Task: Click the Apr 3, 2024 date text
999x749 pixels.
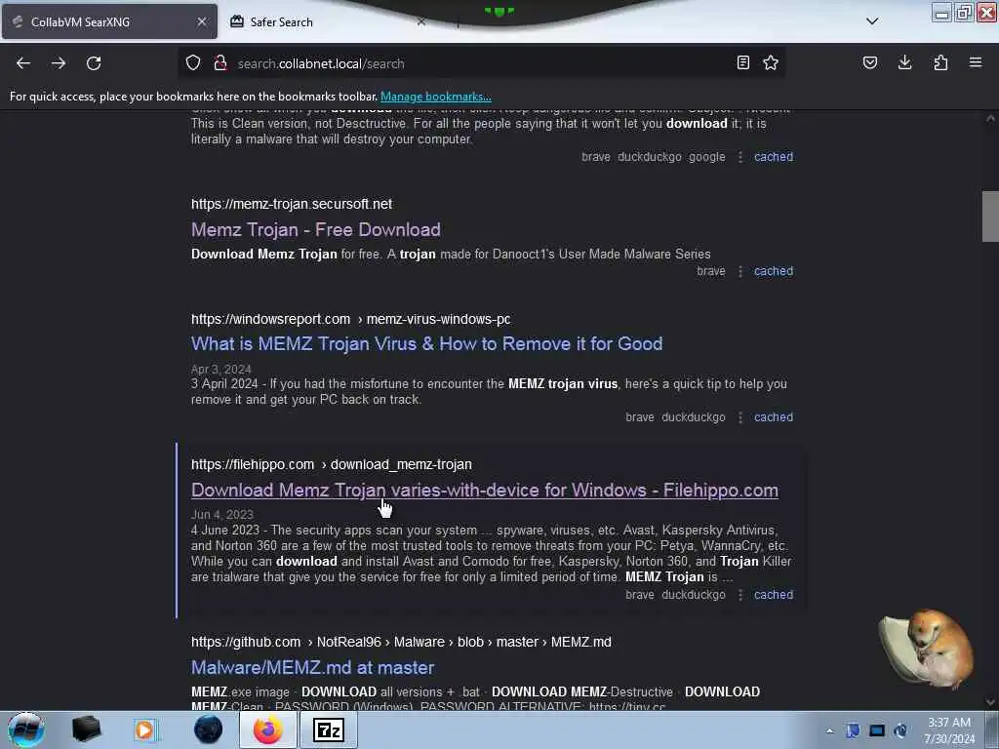Action: (x=221, y=370)
